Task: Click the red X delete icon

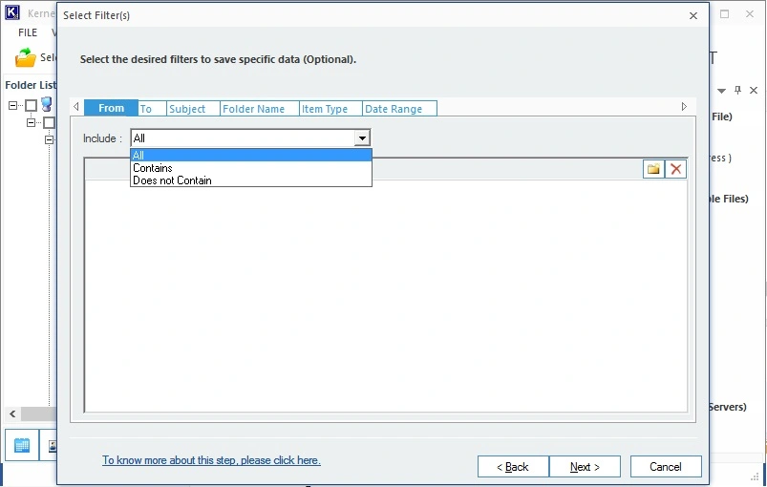Action: (x=676, y=169)
